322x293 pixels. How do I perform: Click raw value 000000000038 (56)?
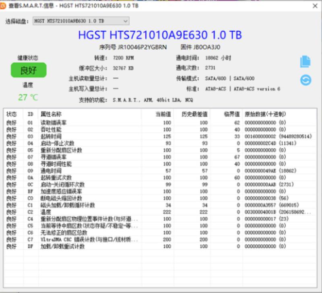tap(266, 198)
